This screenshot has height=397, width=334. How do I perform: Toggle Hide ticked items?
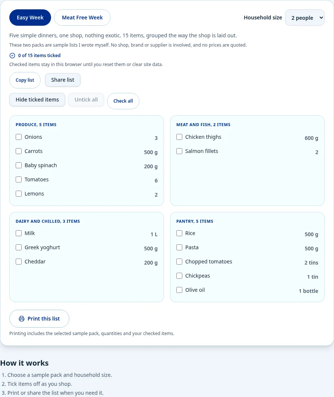tap(37, 100)
